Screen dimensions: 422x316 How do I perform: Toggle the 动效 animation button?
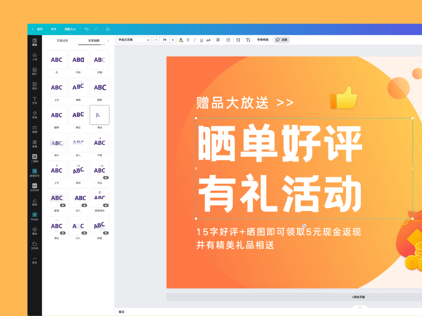pos(282,40)
